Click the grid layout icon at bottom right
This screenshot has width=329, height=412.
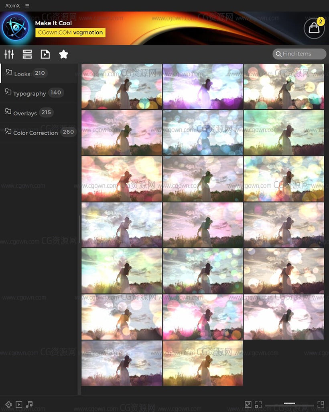click(x=321, y=404)
